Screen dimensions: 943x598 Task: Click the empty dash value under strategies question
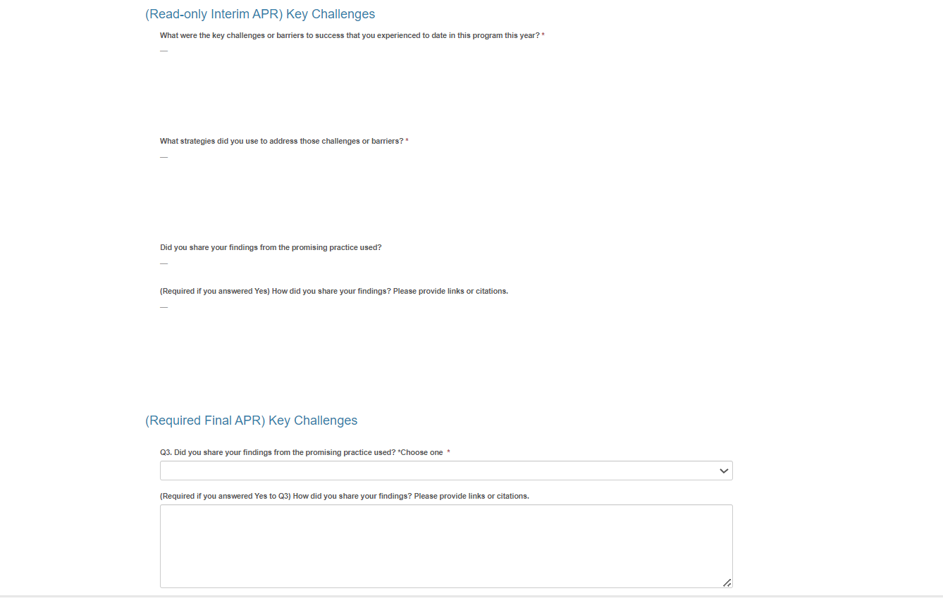pos(164,157)
